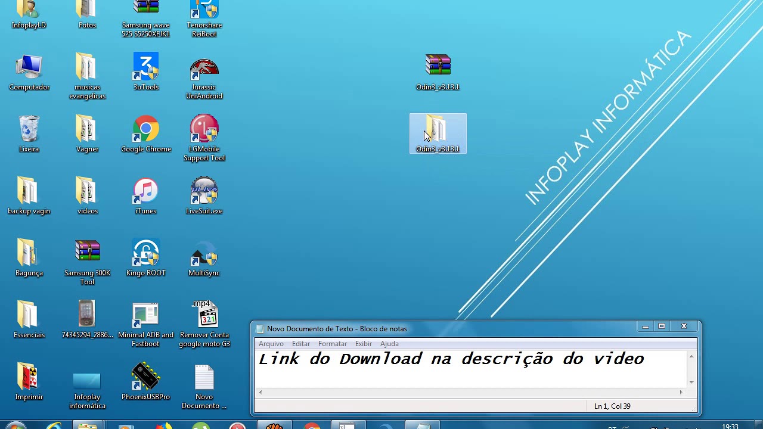Screen dimensions: 763x429
Task: Click Notepad vertical scrollbar up arrow
Action: click(x=691, y=356)
